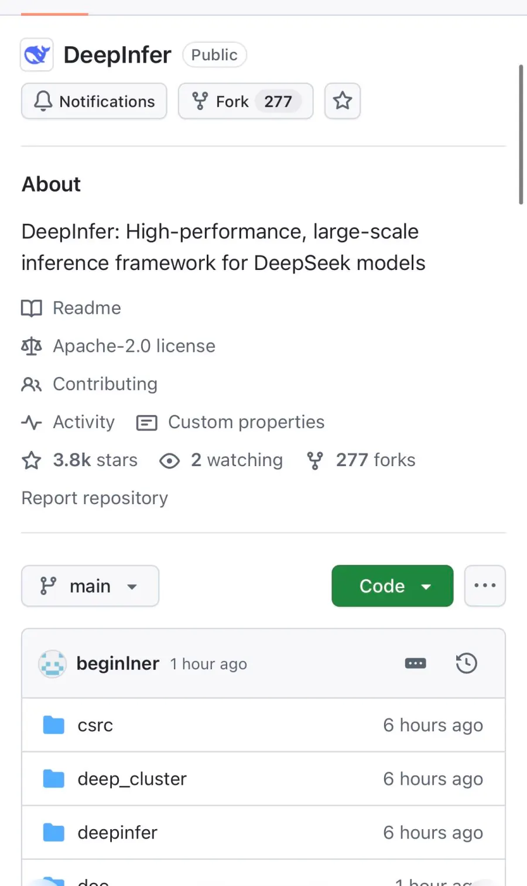The image size is (527, 886).
Task: Star the repository with the star button
Action: 343,101
